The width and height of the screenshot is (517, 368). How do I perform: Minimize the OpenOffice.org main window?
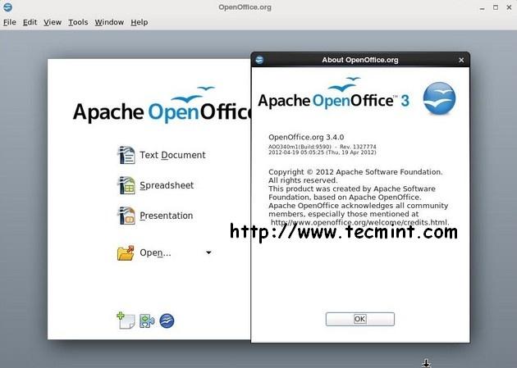(482, 7)
